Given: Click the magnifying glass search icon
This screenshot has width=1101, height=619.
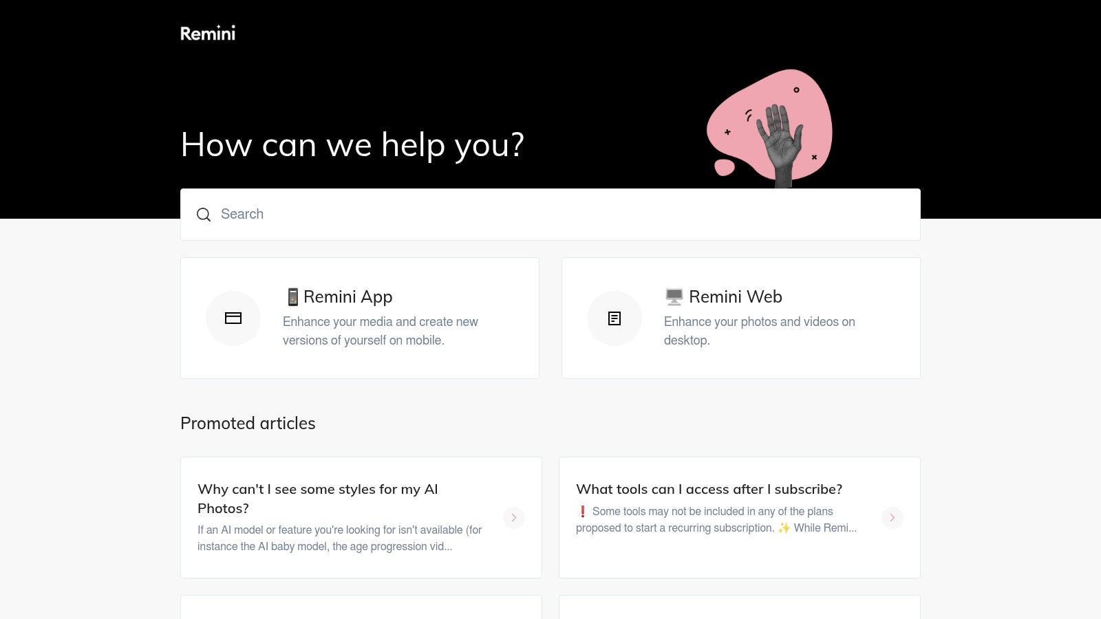Looking at the screenshot, I should (204, 215).
